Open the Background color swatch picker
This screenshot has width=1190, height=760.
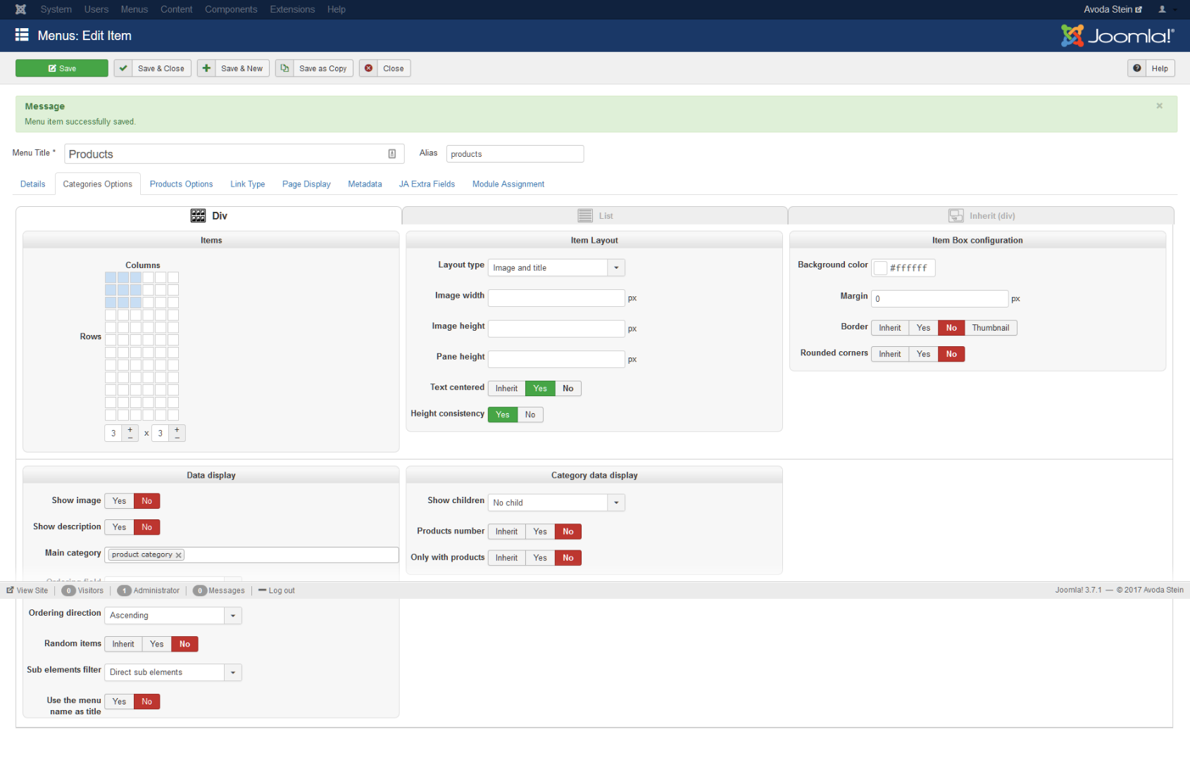(x=880, y=268)
